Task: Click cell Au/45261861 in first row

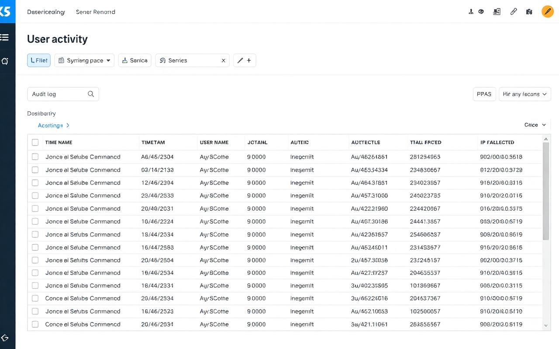Action: point(369,157)
